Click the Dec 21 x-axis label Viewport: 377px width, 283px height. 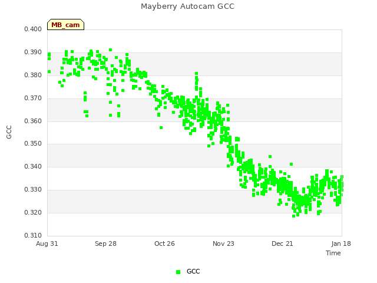point(282,243)
